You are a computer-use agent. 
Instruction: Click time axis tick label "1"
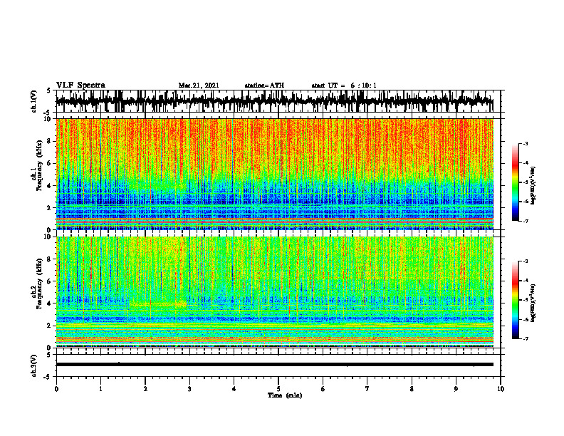(100, 389)
